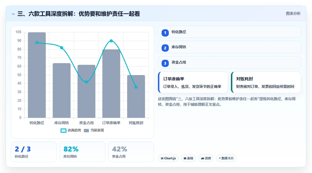
Task: Toggle the 改善趋势 legend swatch
Action: tap(63, 131)
